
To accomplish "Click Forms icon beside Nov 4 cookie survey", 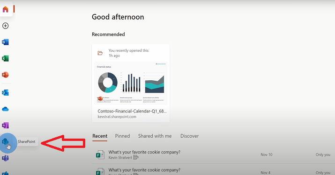I will tap(100, 172).
